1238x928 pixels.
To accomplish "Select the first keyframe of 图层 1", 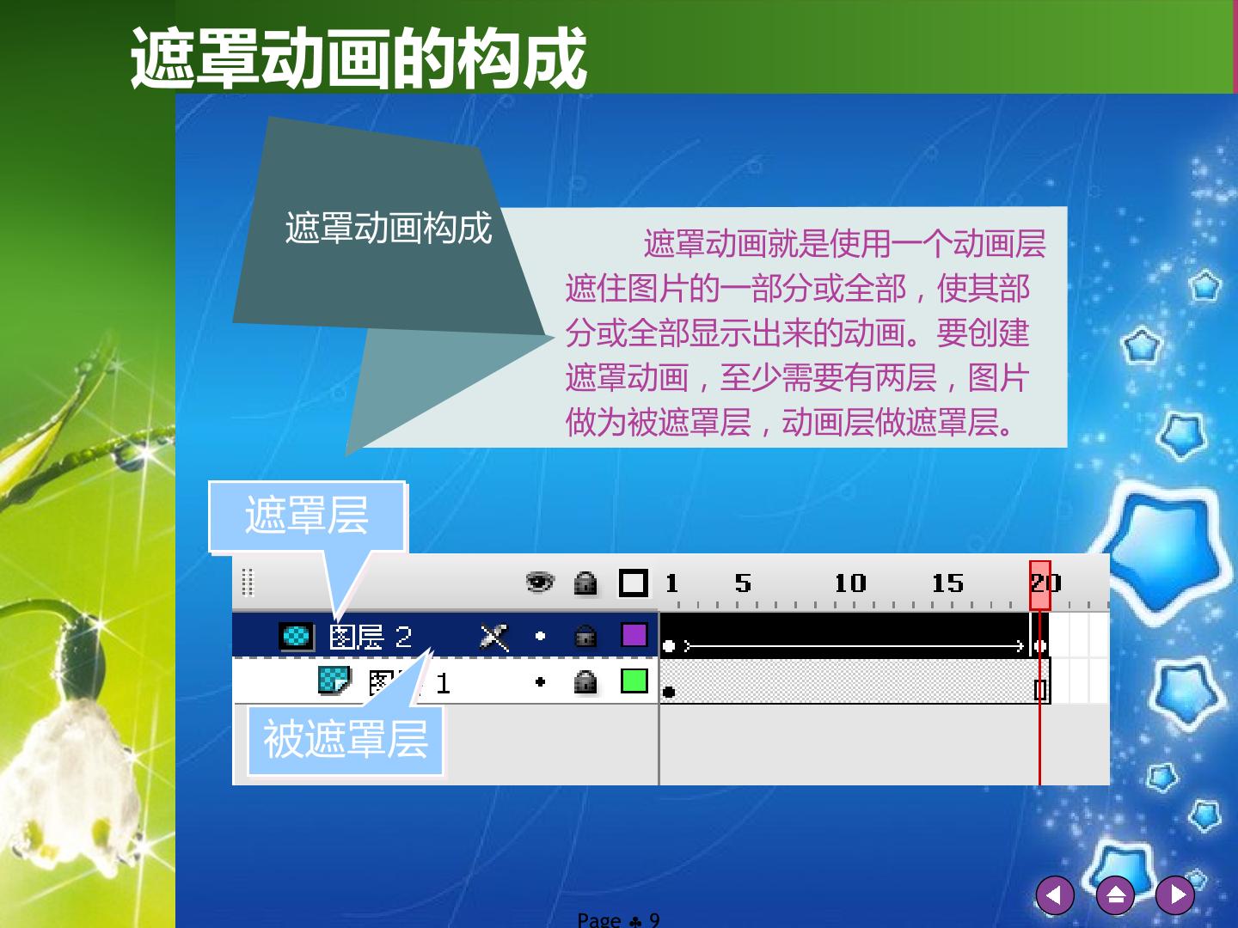I will click(x=669, y=691).
